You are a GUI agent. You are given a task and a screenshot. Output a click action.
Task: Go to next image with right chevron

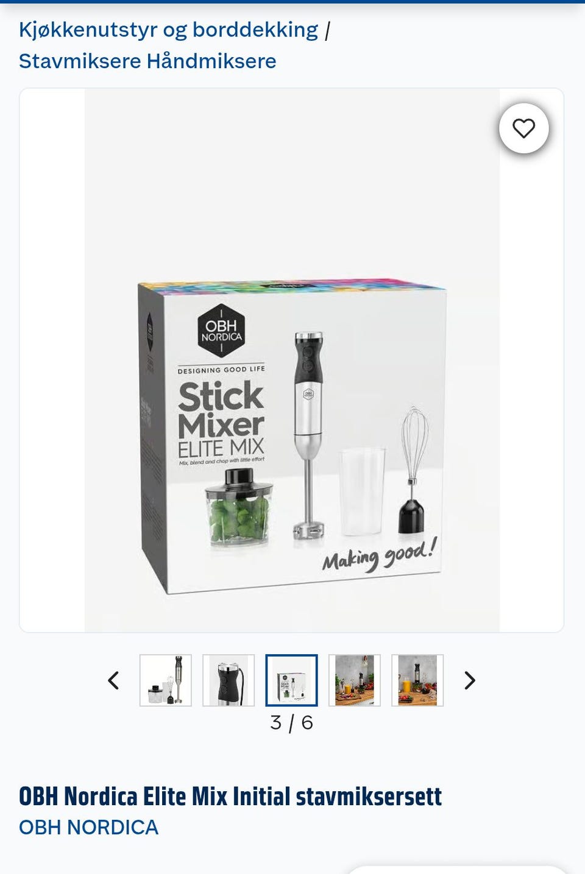pos(469,680)
